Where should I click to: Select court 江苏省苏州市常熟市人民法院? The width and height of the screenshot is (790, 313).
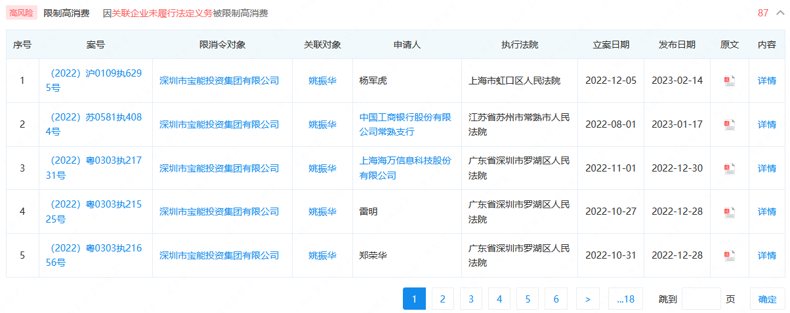pos(519,124)
